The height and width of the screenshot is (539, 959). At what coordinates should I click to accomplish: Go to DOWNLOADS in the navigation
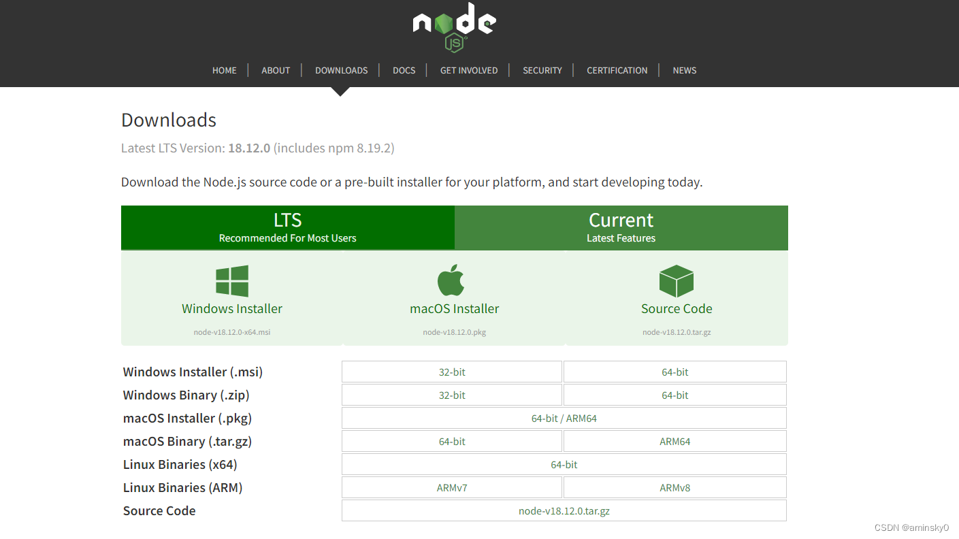coord(341,70)
